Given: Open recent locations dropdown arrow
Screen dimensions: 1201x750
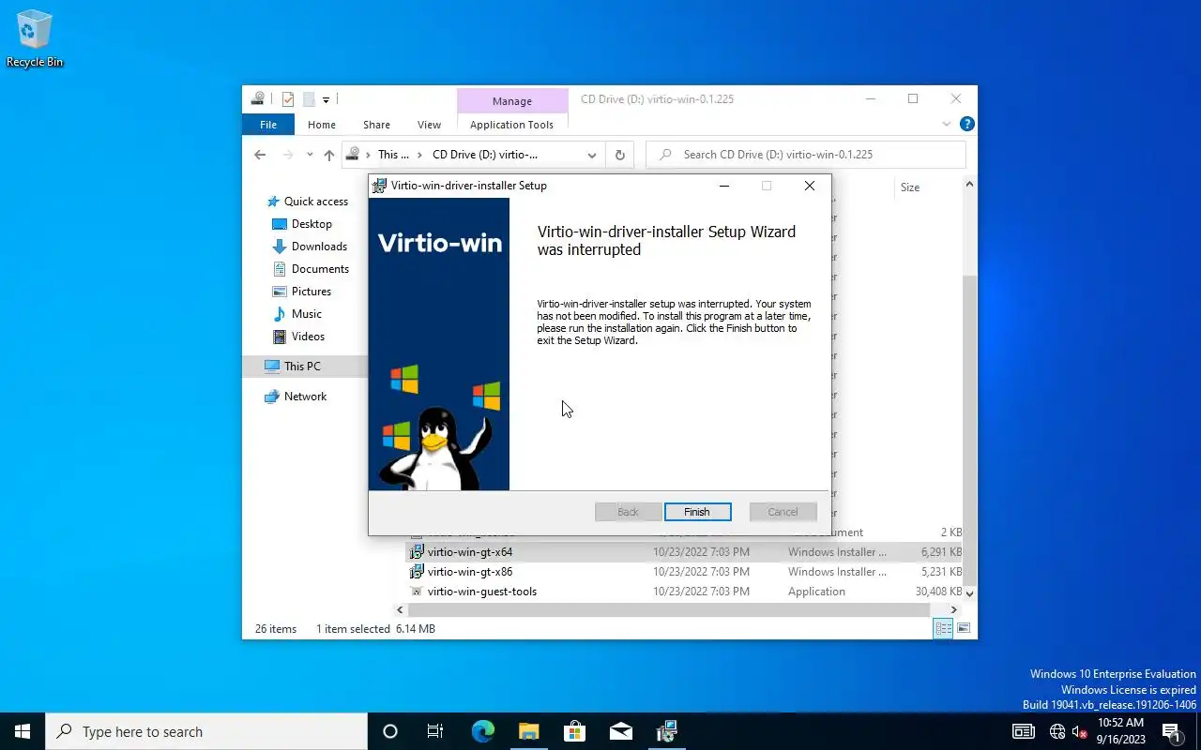Looking at the screenshot, I should 310,155.
